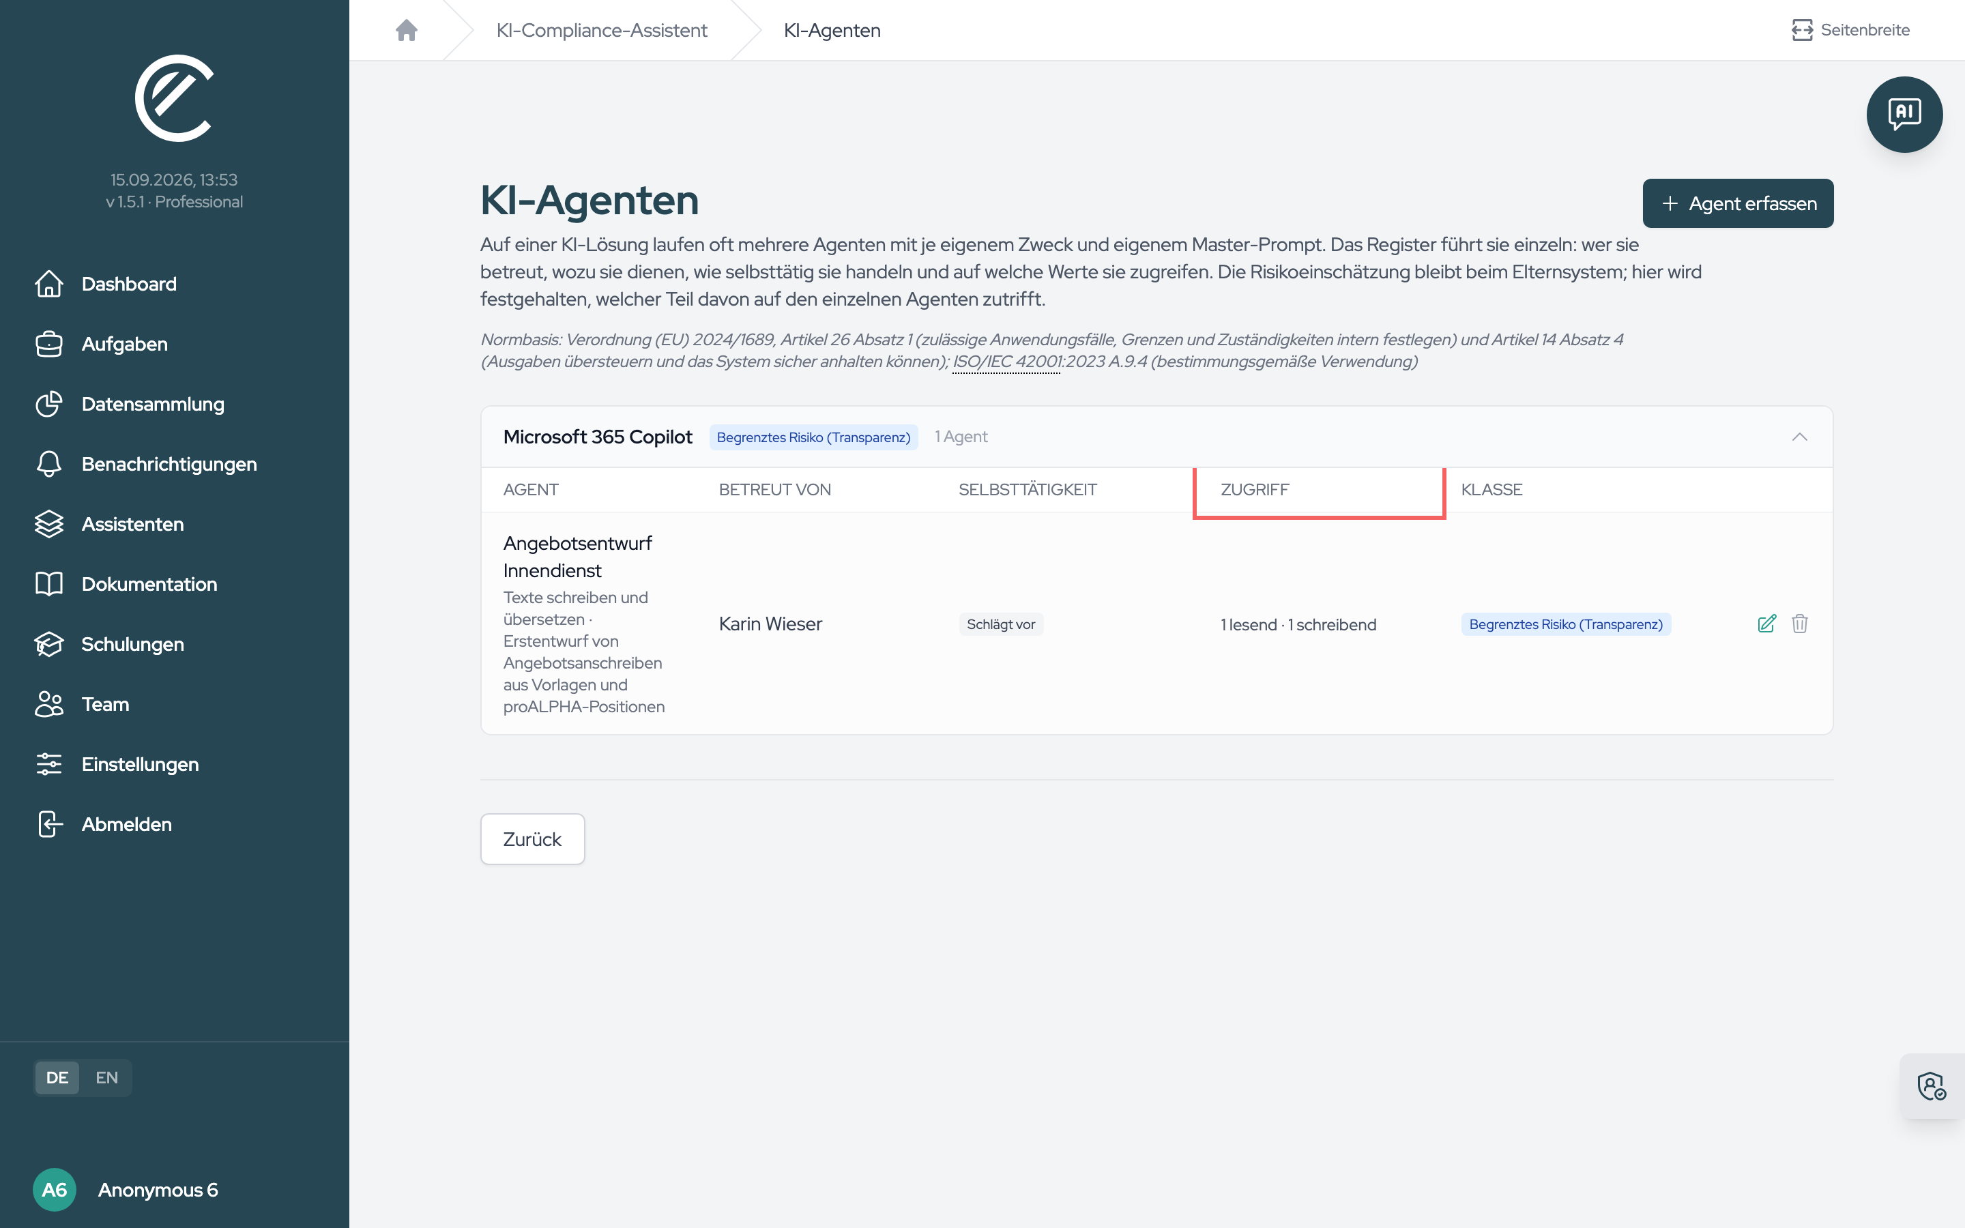Image resolution: width=1965 pixels, height=1228 pixels.
Task: Select DE language option
Action: pos(57,1078)
